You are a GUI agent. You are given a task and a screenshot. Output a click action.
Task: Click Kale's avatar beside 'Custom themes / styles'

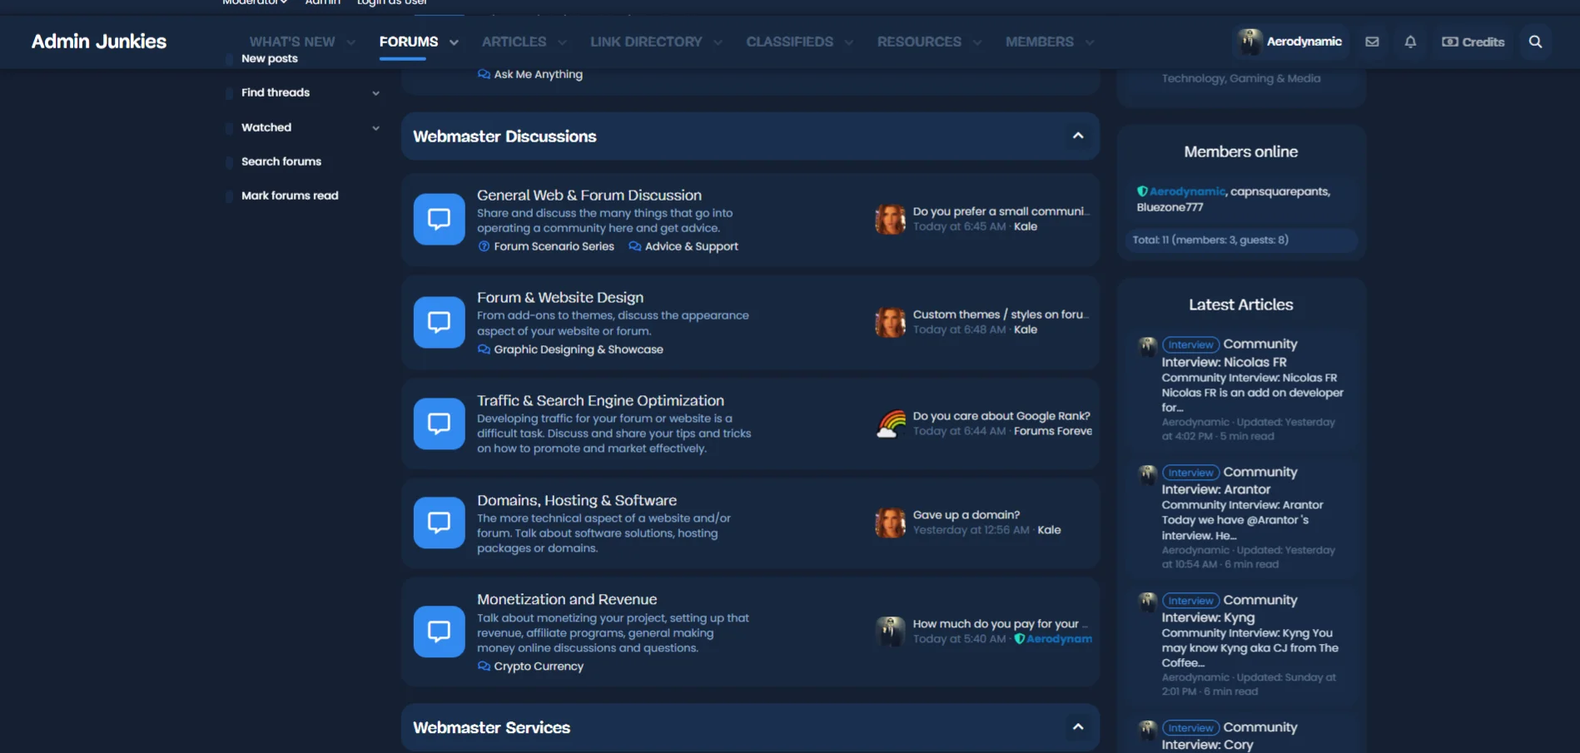(890, 322)
